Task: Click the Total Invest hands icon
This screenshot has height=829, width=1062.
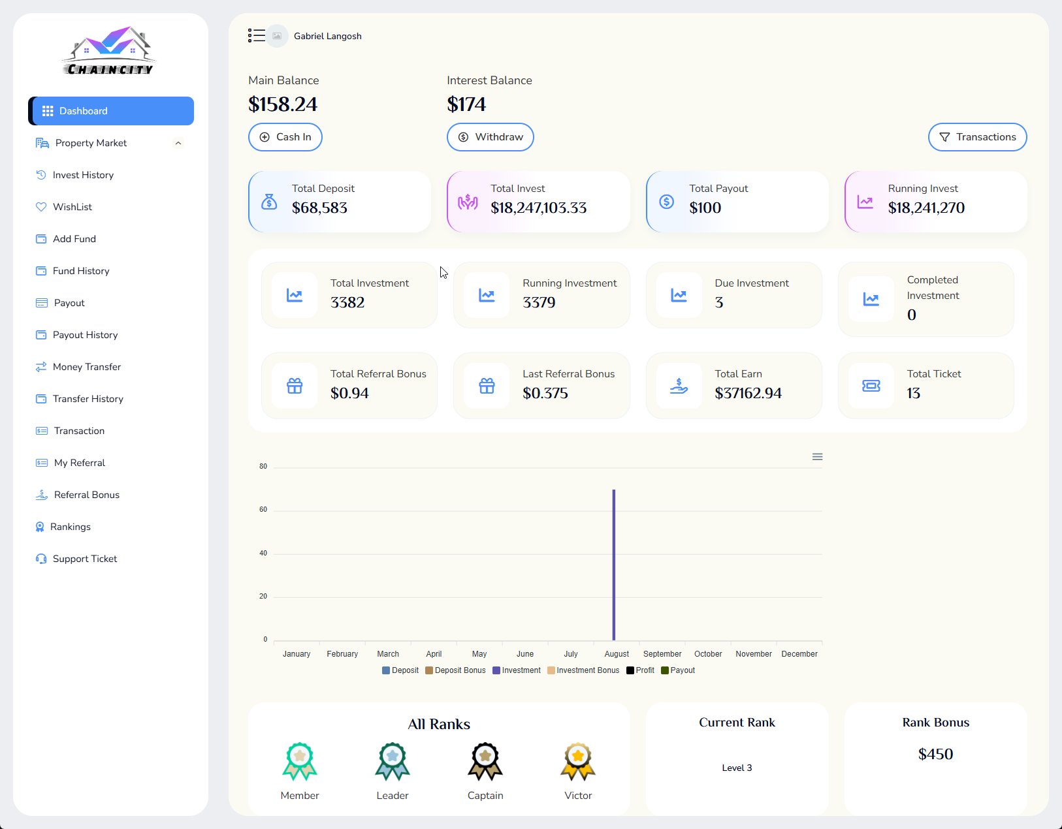Action: click(x=468, y=202)
